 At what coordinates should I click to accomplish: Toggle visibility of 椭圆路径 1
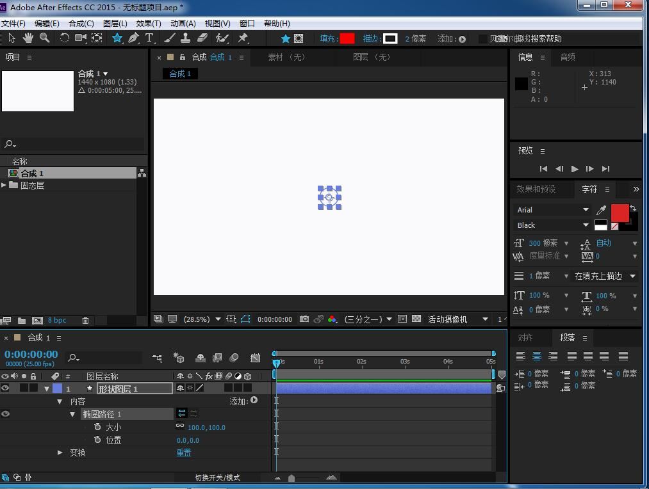[x=5, y=414]
